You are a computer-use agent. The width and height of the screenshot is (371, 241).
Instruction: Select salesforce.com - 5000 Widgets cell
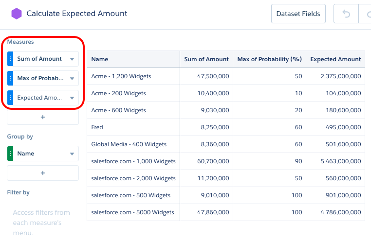pyautogui.click(x=132, y=212)
